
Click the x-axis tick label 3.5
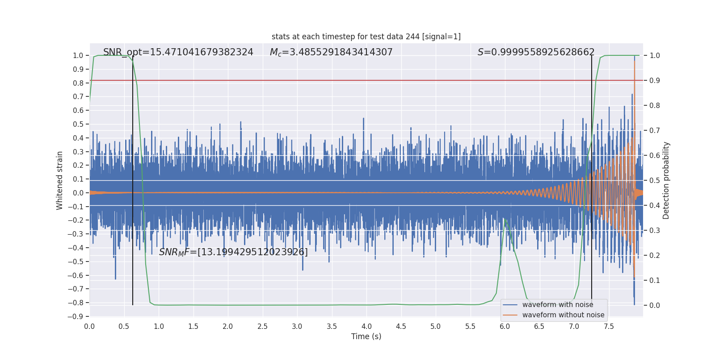click(x=332, y=327)
